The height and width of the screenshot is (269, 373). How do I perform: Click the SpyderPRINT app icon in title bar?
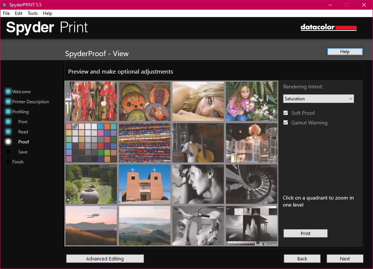(x=4, y=5)
